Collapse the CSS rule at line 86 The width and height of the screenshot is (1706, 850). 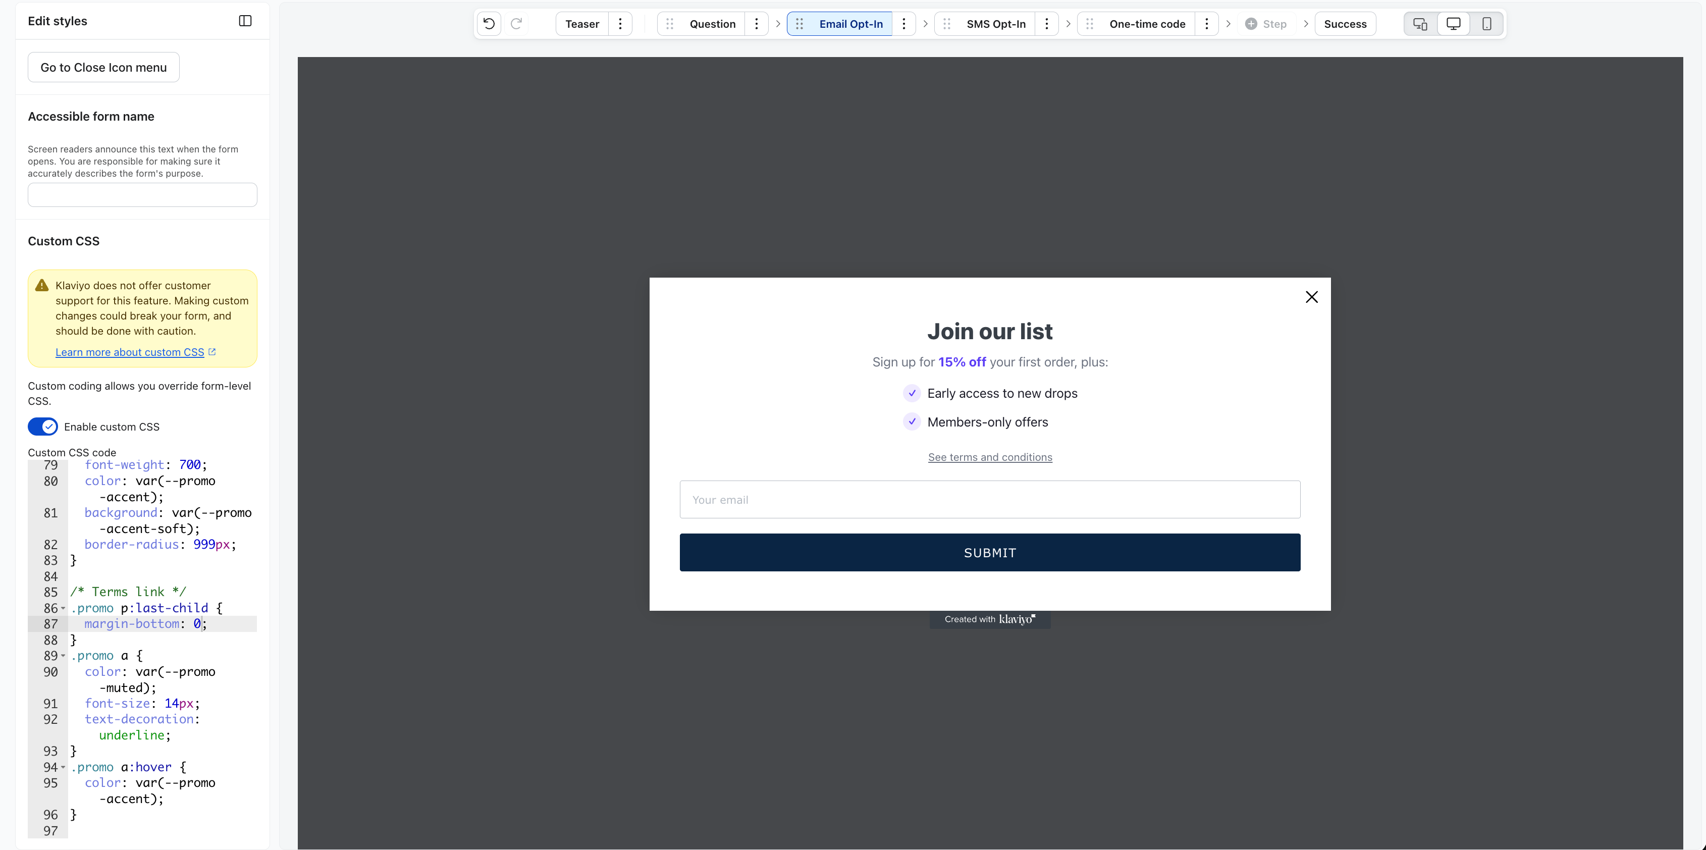(63, 608)
